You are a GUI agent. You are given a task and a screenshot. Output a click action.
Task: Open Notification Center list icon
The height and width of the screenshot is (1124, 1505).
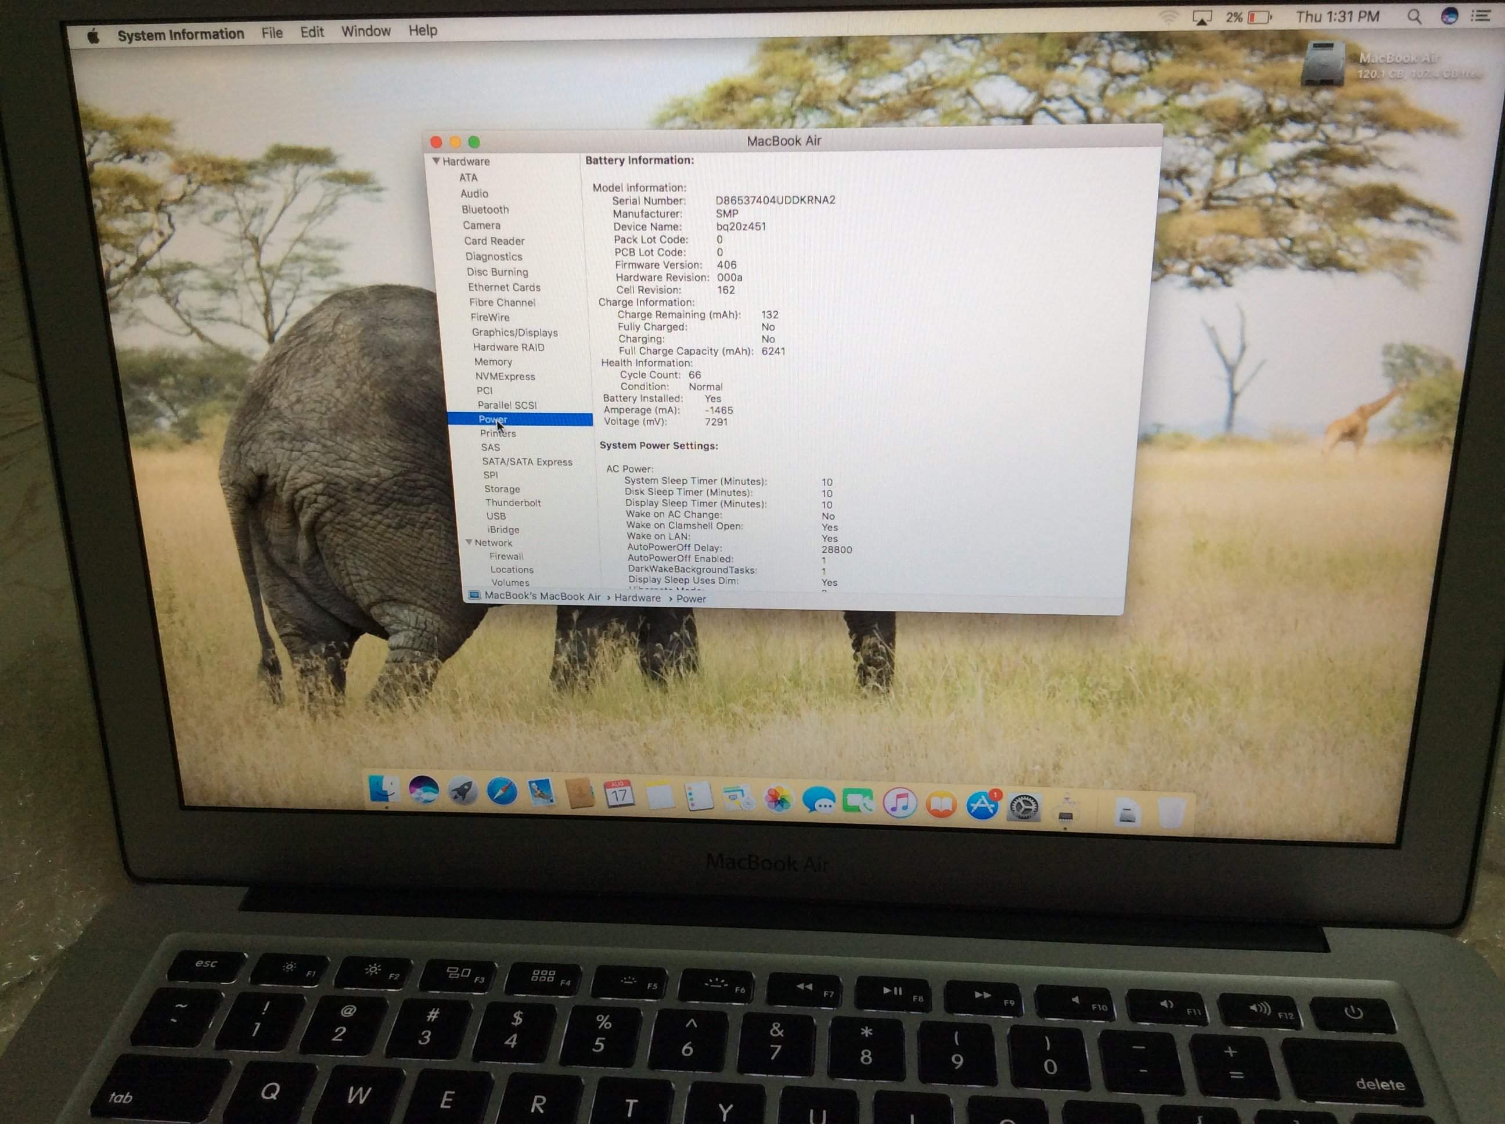point(1481,15)
